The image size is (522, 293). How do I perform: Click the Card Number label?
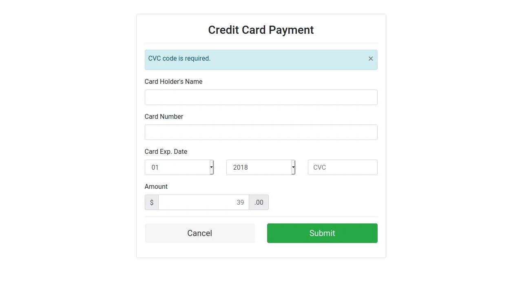164,116
